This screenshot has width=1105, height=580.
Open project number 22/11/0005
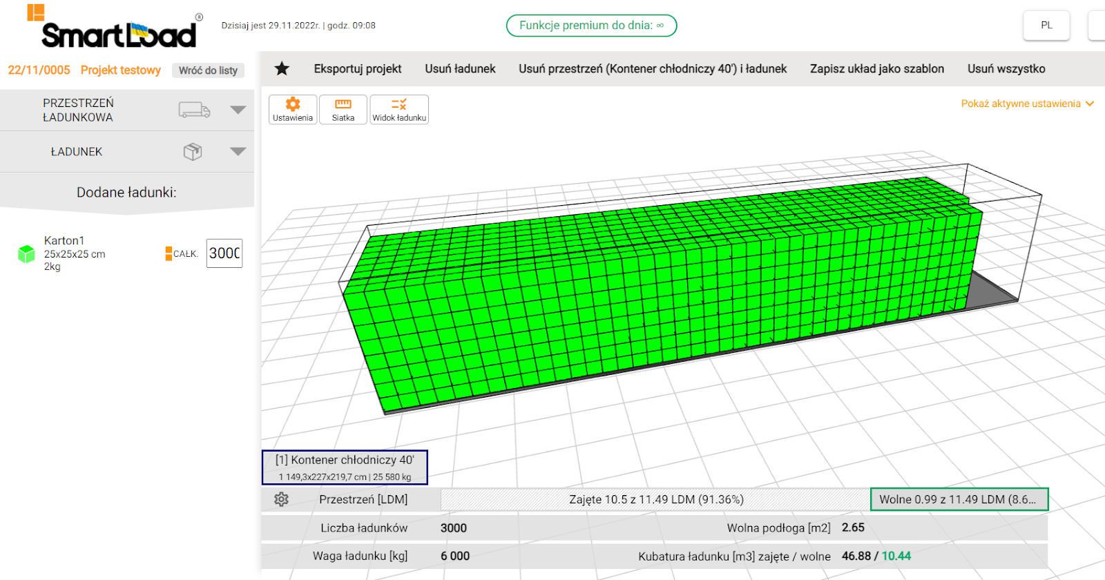[x=39, y=70]
